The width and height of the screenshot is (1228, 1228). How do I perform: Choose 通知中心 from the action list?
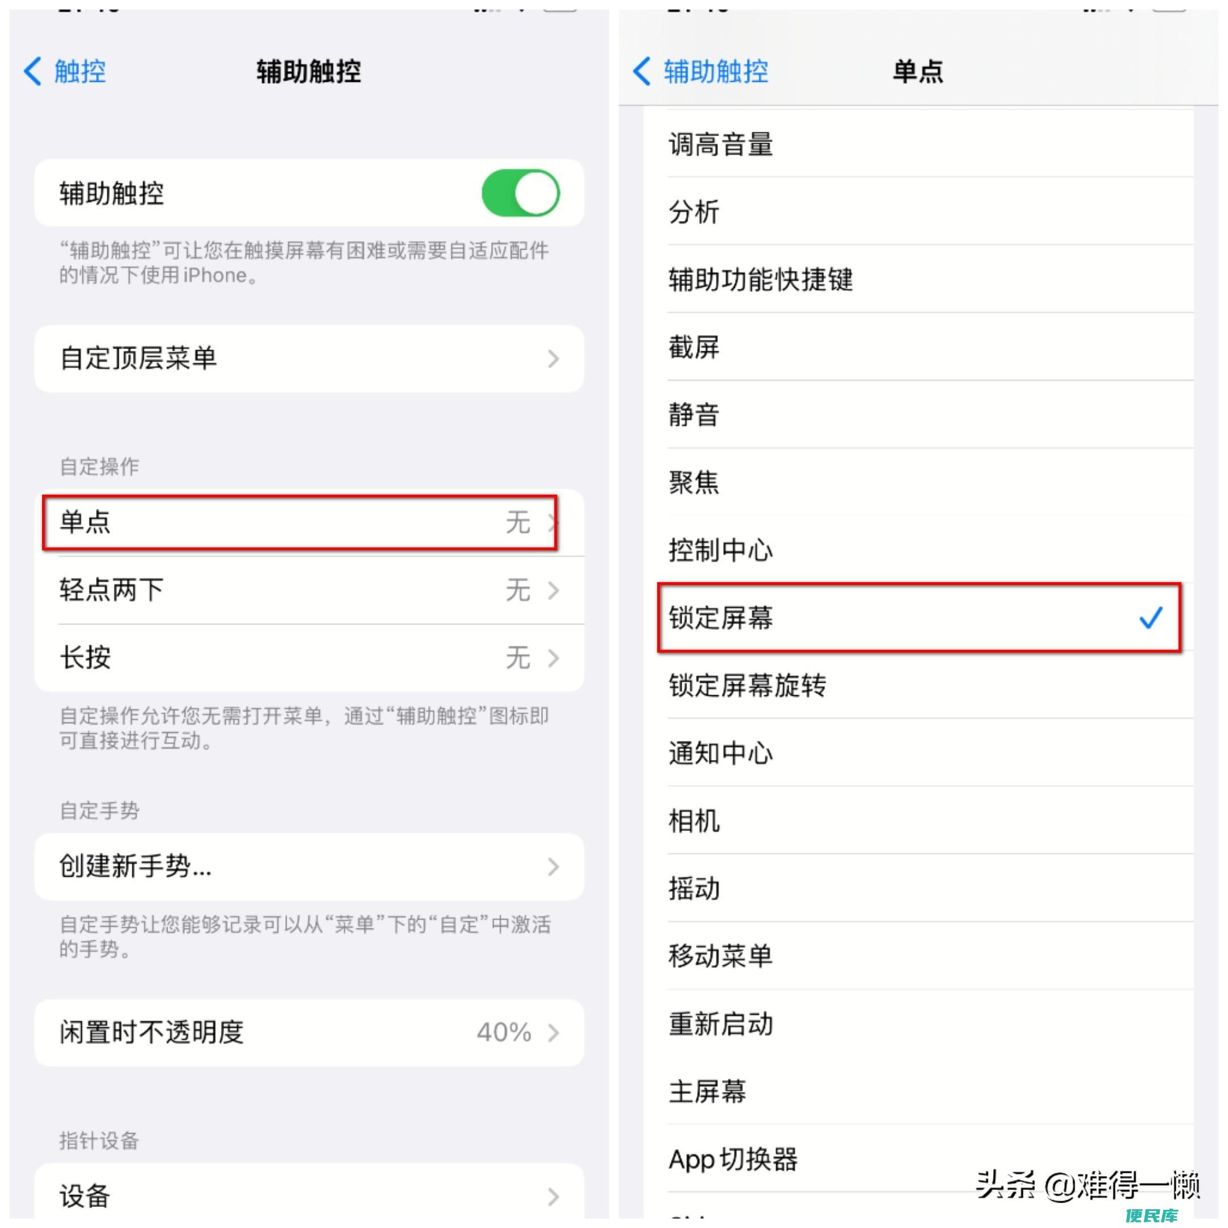931,753
